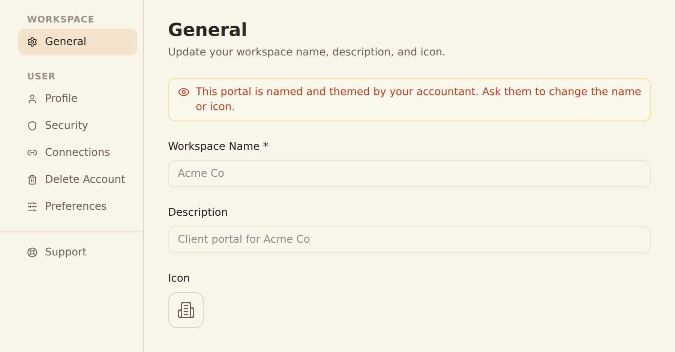The height and width of the screenshot is (352, 675).
Task: Go to Profile settings label
Action: coord(61,98)
